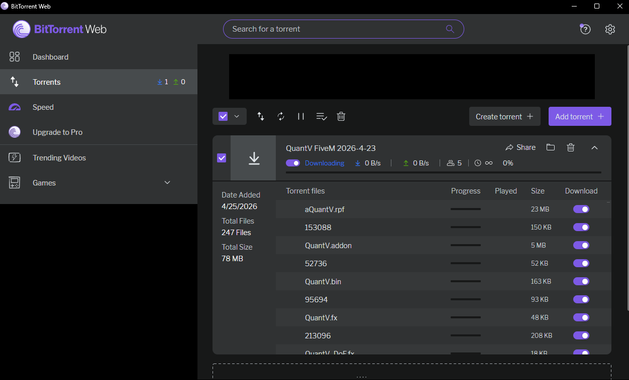
Task: Collapse the QuantV torrent details chevron
Action: tap(594, 147)
